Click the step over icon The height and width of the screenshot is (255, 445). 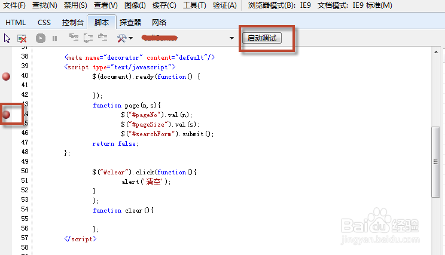89,38
